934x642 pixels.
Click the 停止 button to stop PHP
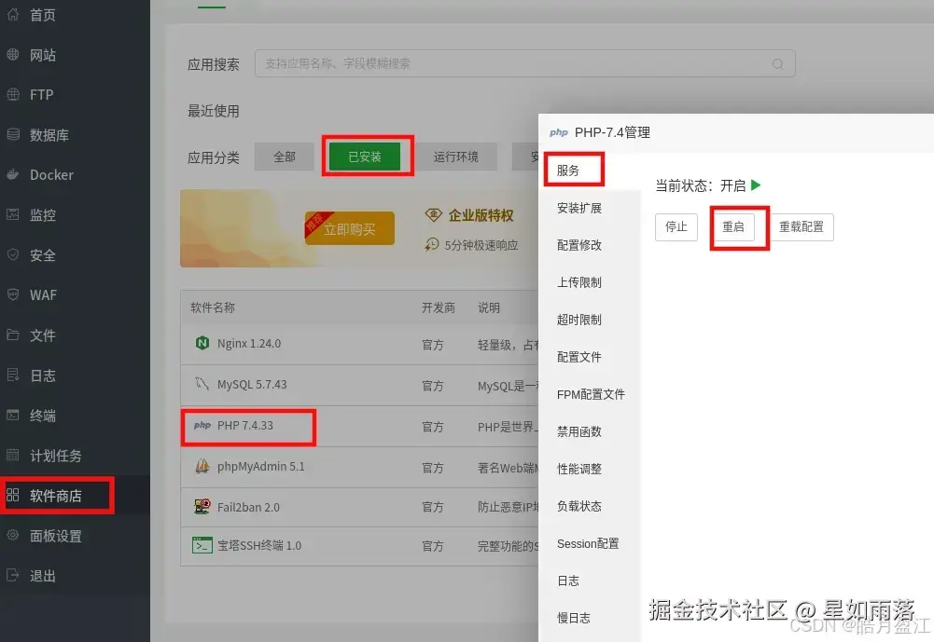pos(676,226)
